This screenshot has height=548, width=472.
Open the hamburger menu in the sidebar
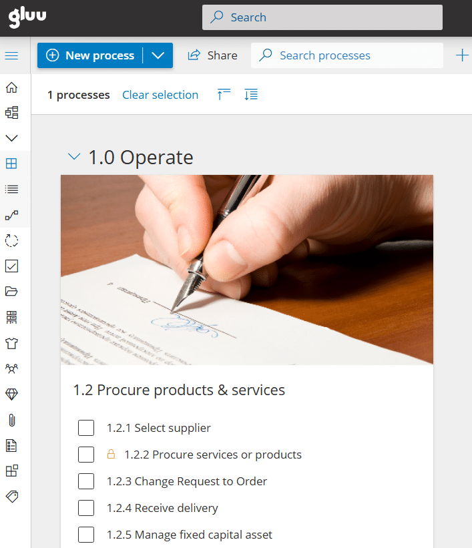(11, 55)
